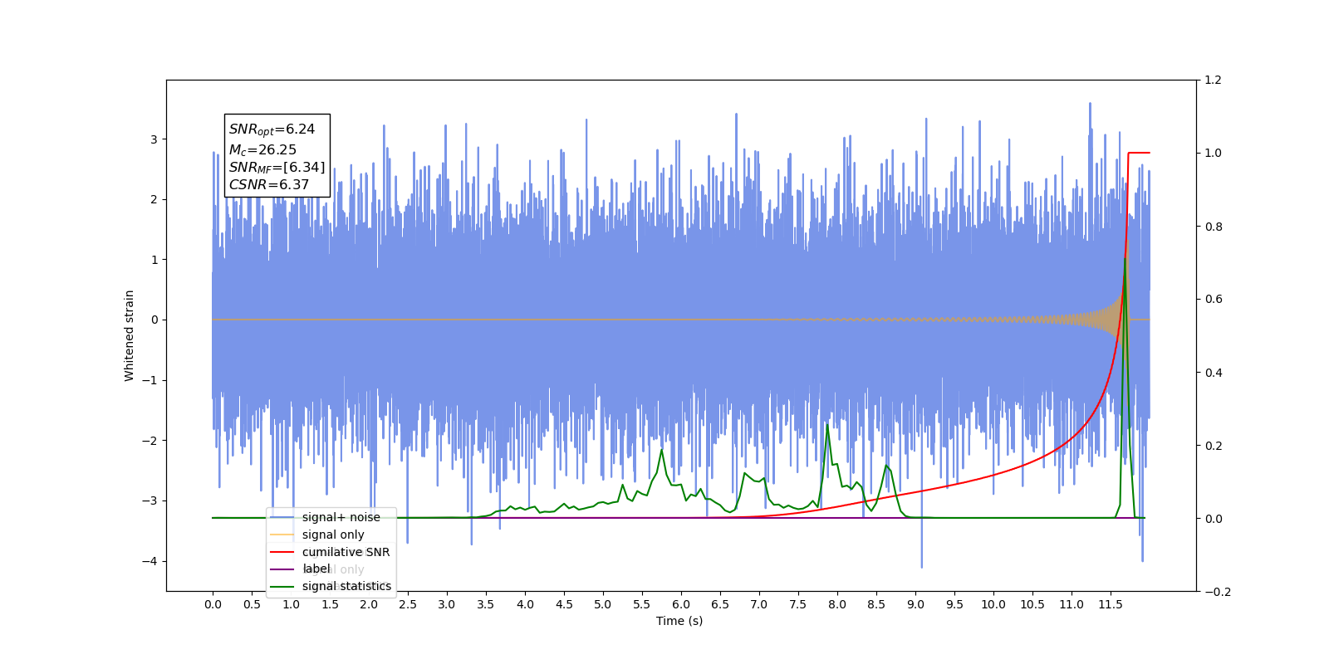Click x-axis tick label 11.5

[1111, 604]
